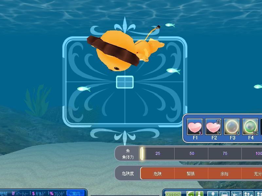This screenshot has width=262, height=196.
Task: Switch to the パーティー chat tab
Action: pos(20,194)
